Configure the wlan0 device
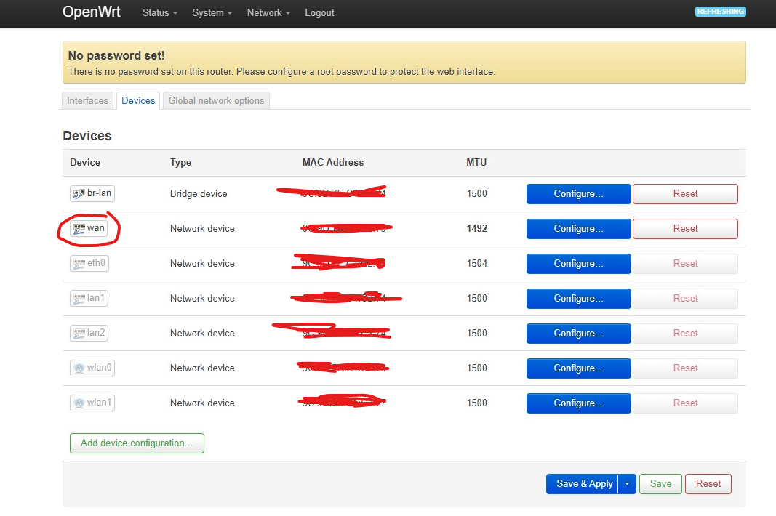Image resolution: width=776 pixels, height=516 pixels. [578, 368]
